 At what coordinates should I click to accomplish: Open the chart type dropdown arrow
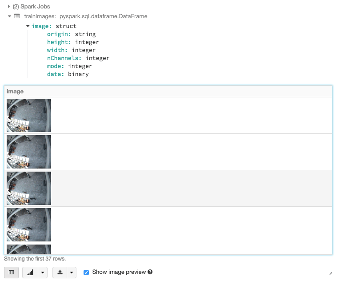click(x=43, y=273)
